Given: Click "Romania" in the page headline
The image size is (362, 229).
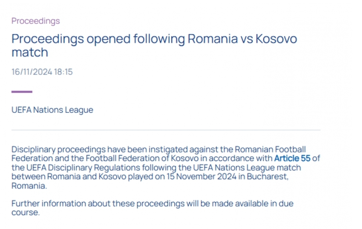Looking at the screenshot, I should click(x=212, y=39).
